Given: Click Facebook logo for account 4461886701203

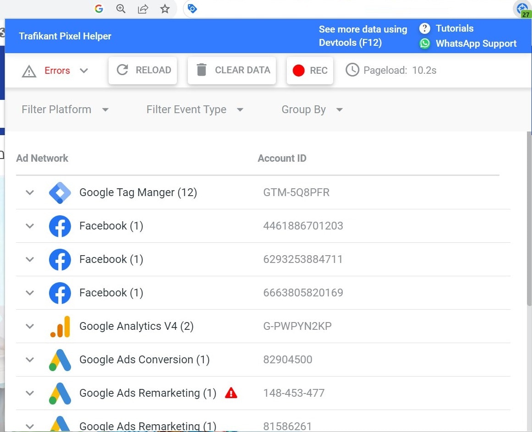Looking at the screenshot, I should (60, 226).
